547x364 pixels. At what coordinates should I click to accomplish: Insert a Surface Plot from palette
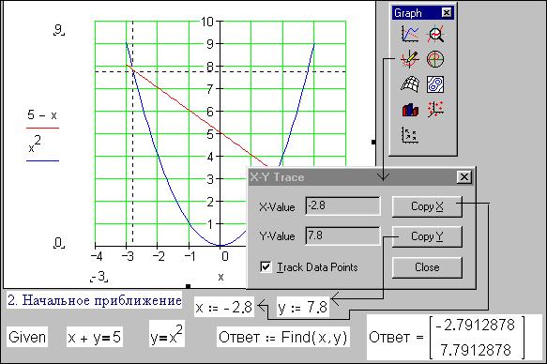click(410, 84)
